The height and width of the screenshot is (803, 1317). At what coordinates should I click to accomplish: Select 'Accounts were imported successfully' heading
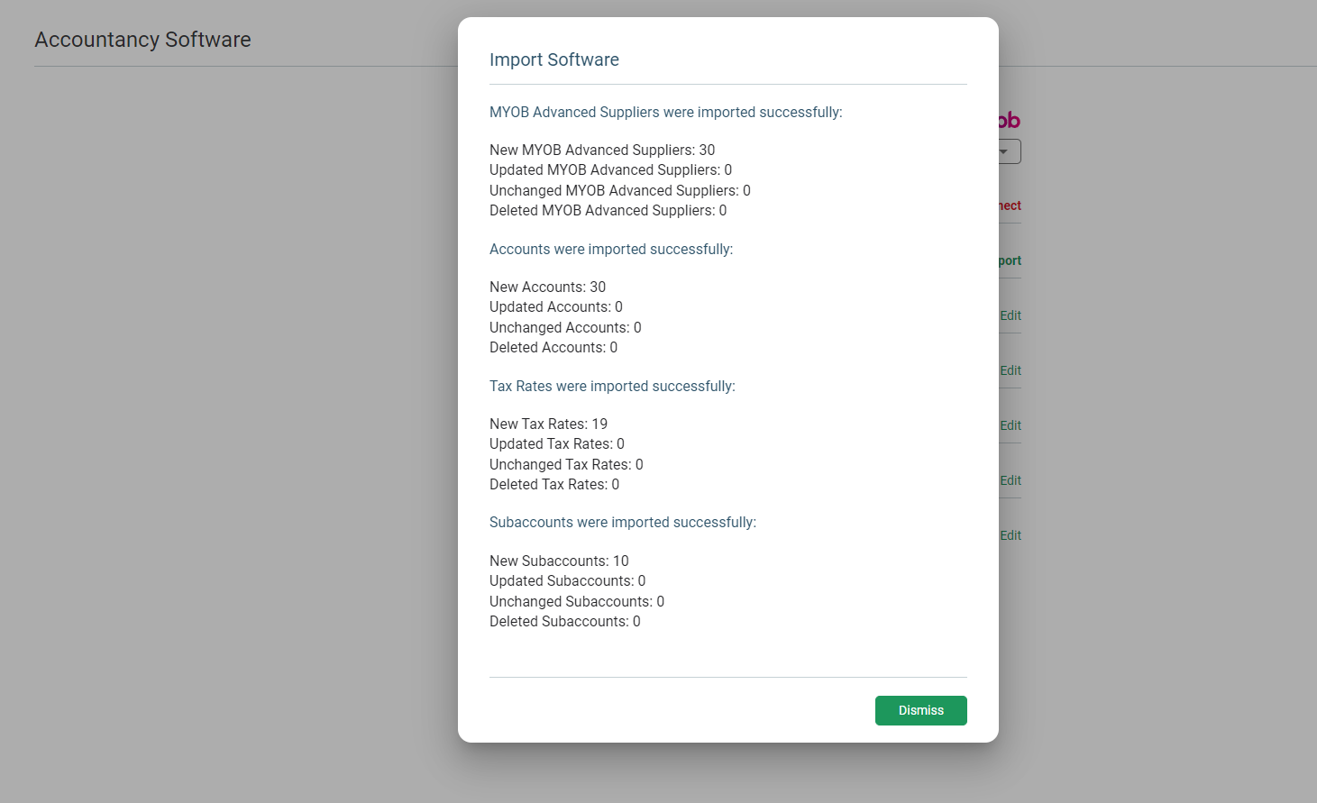point(611,249)
